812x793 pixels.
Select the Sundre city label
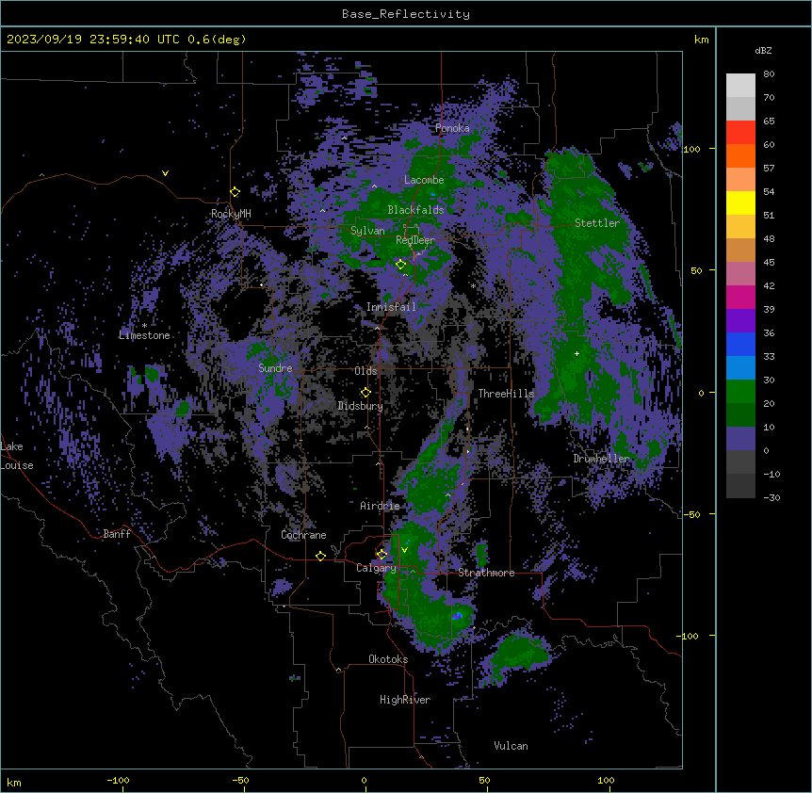[275, 368]
